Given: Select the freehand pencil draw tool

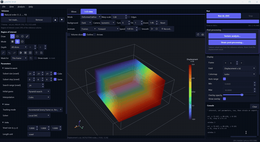Looking at the screenshot, I should [x=27, y=36].
